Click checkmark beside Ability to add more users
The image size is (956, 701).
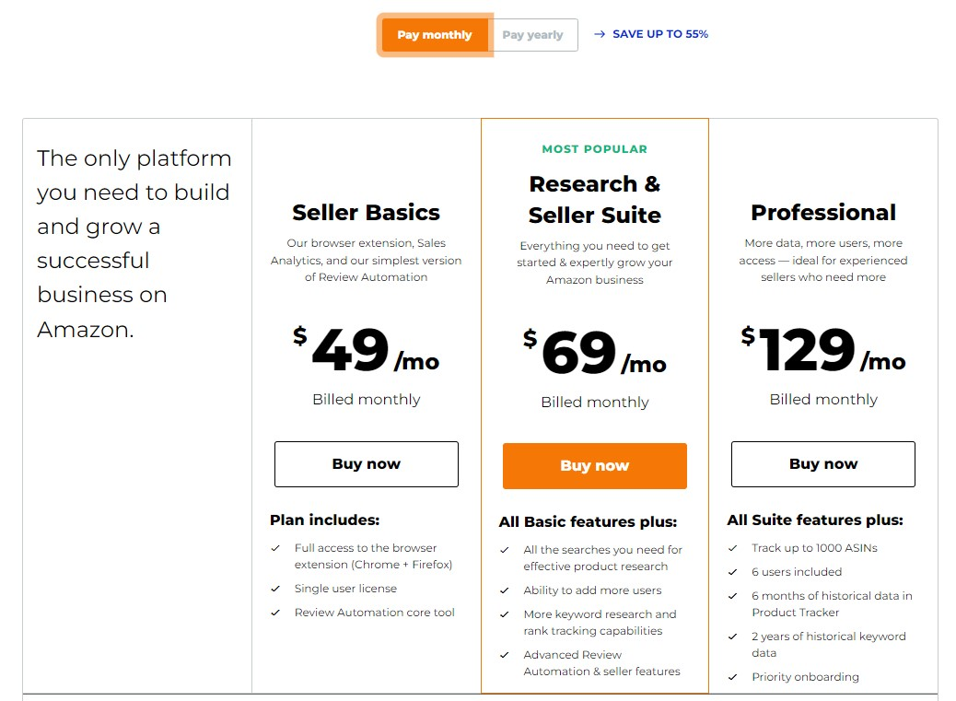click(504, 590)
